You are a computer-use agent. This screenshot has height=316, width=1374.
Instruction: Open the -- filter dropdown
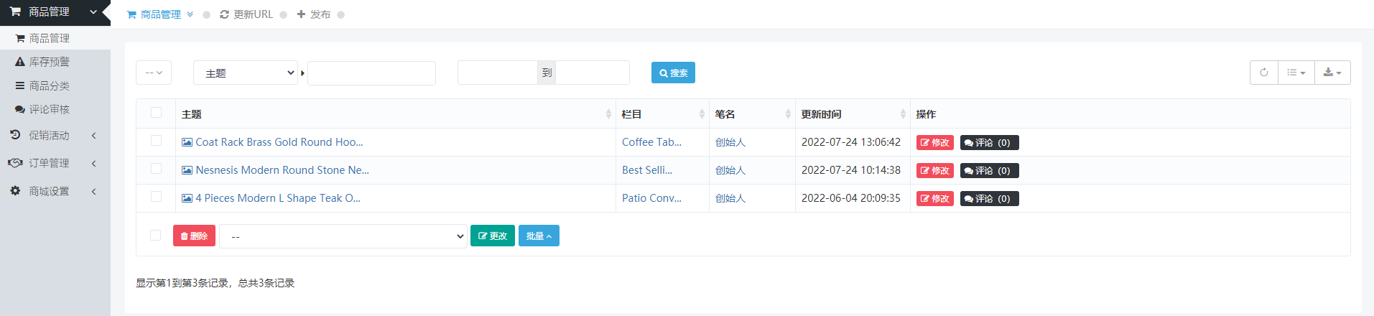(x=154, y=73)
